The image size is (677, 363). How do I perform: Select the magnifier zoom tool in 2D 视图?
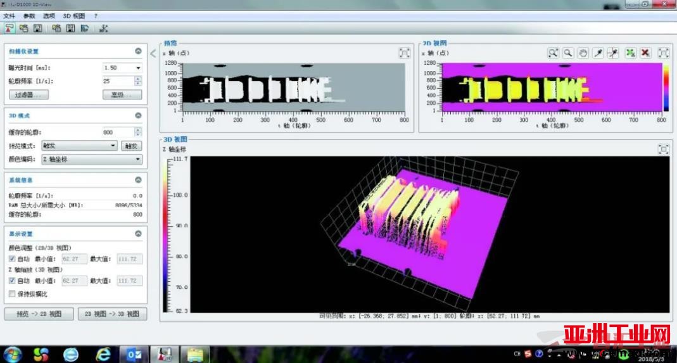(x=568, y=53)
